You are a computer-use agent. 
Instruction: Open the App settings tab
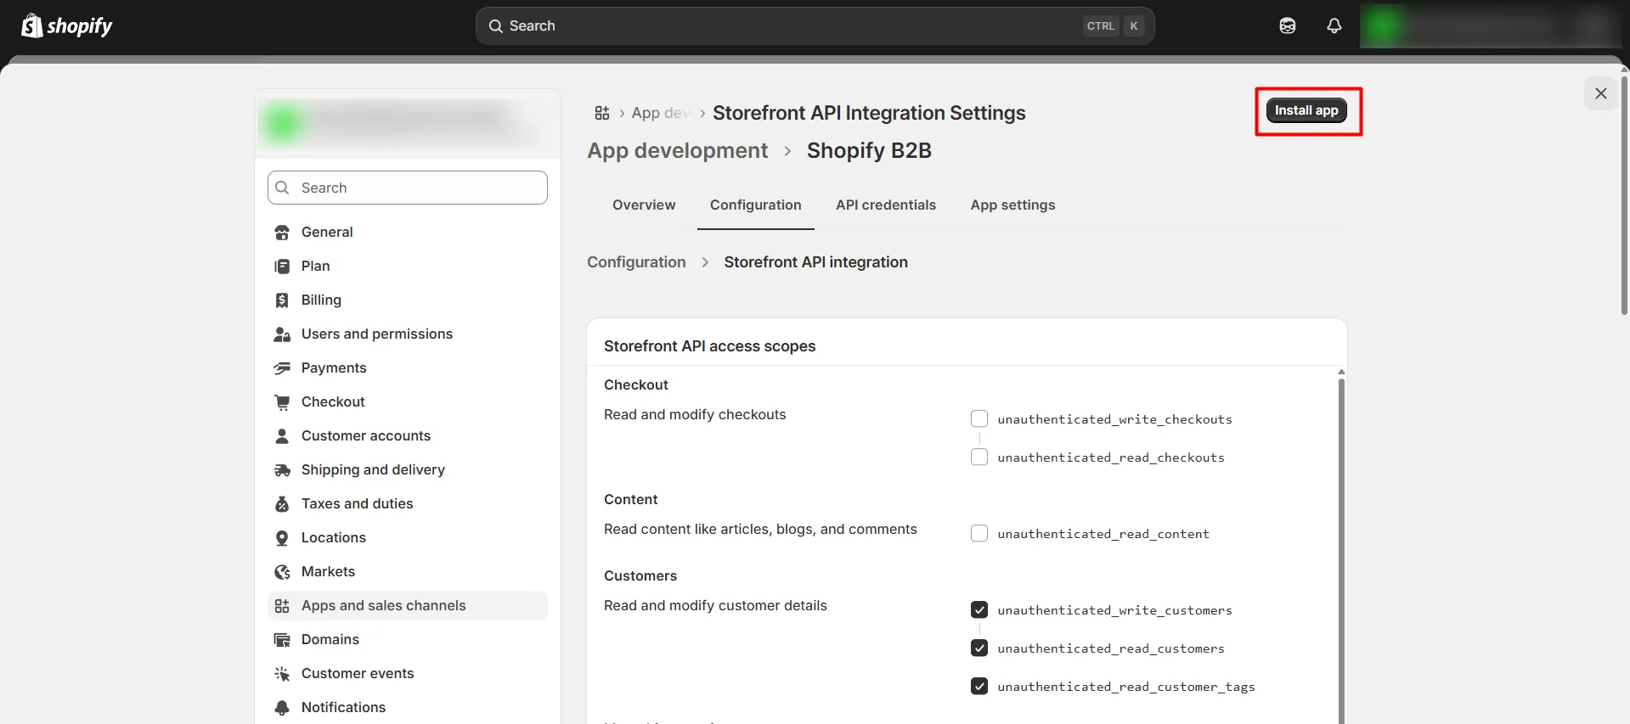pos(1012,205)
